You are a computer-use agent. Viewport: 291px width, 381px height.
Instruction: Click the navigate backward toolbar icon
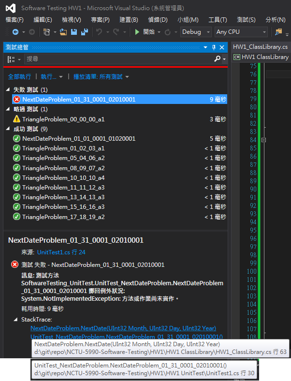[15, 32]
